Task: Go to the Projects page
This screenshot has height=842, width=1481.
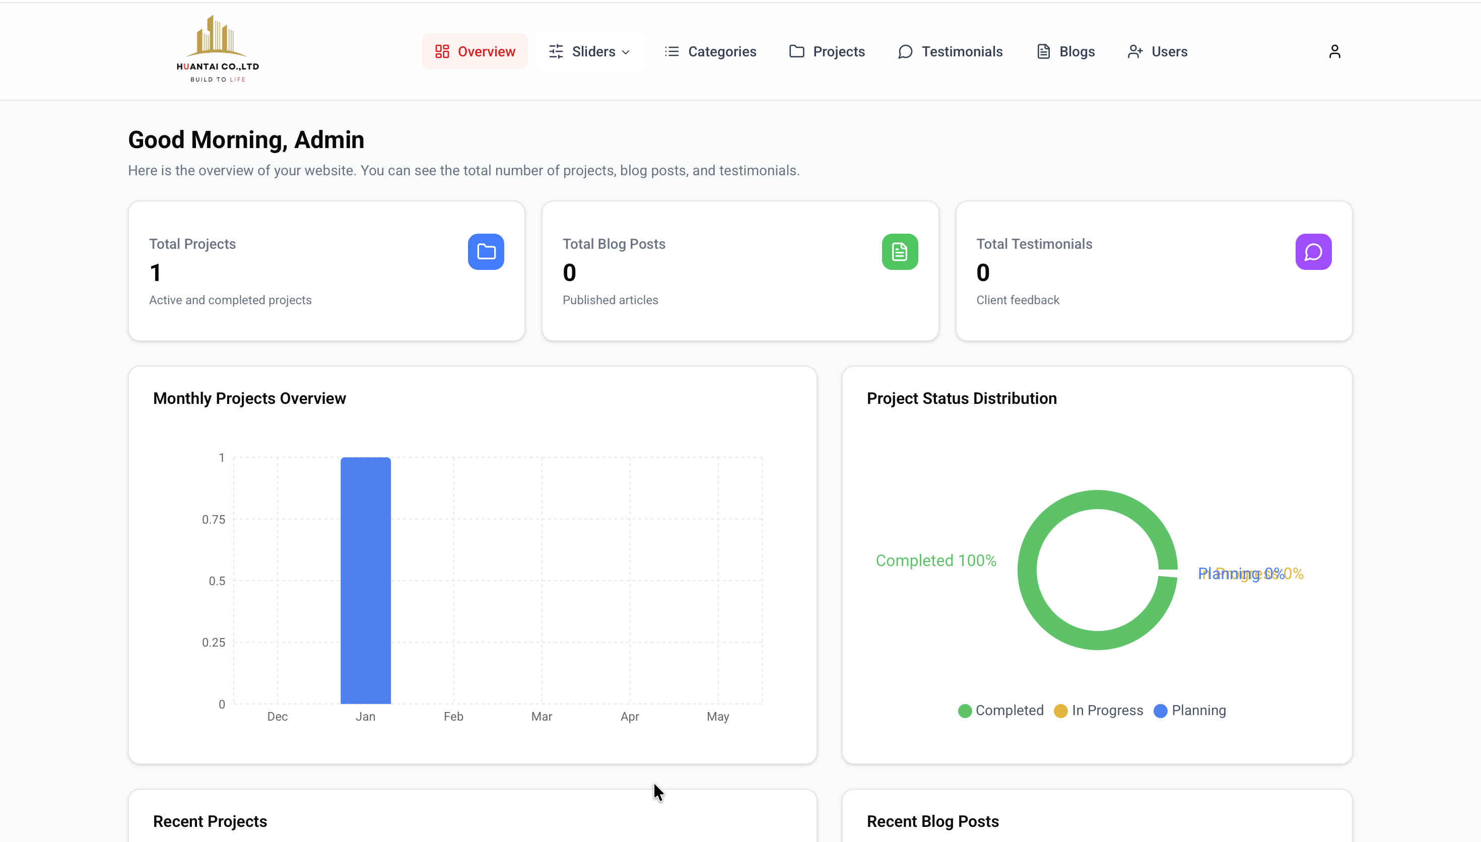Action: click(x=827, y=51)
